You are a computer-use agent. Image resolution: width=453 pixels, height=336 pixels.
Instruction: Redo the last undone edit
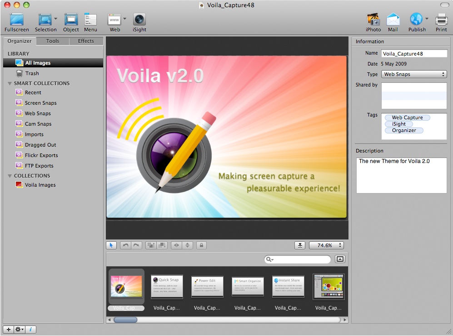click(136, 245)
